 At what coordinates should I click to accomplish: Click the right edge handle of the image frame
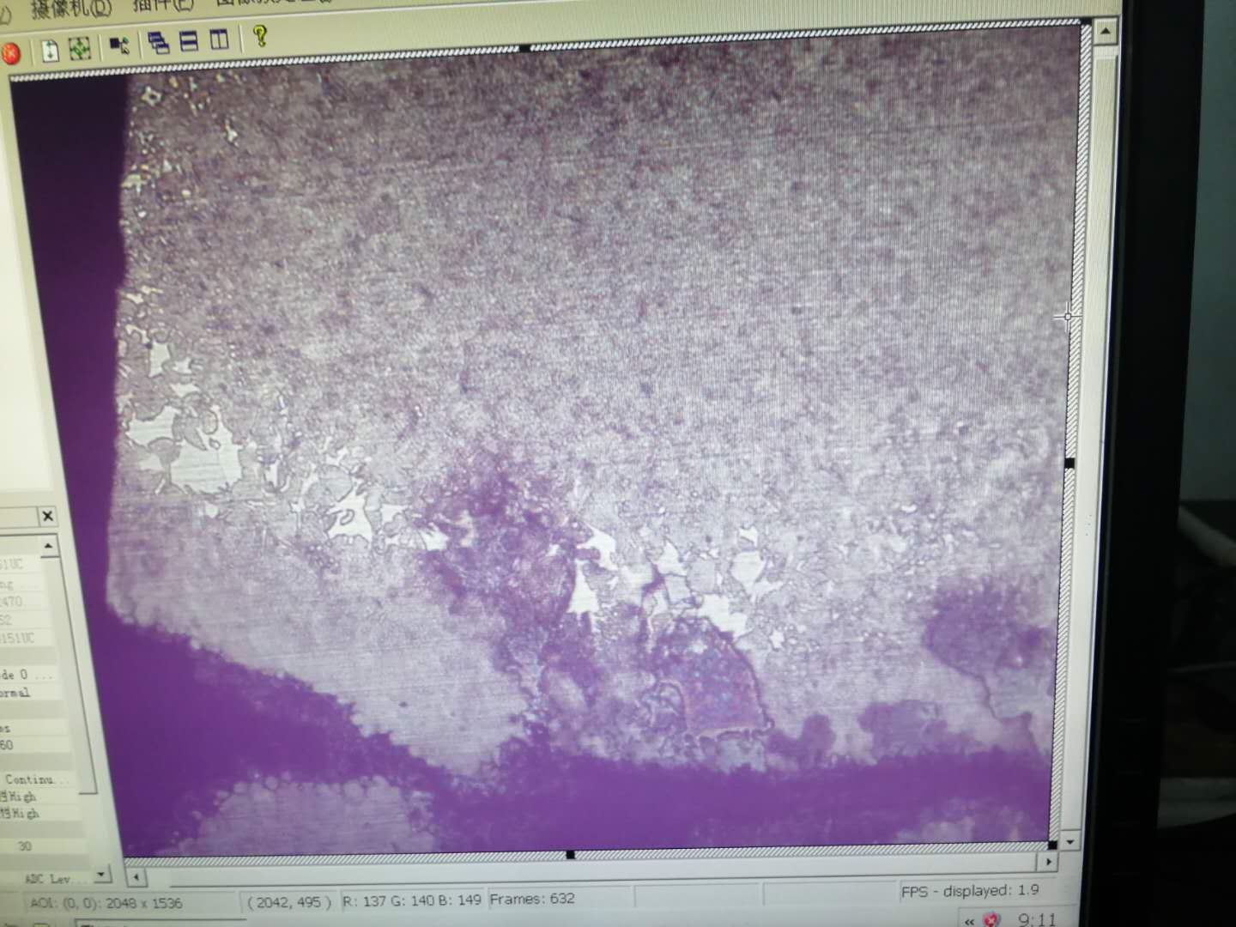[1069, 463]
